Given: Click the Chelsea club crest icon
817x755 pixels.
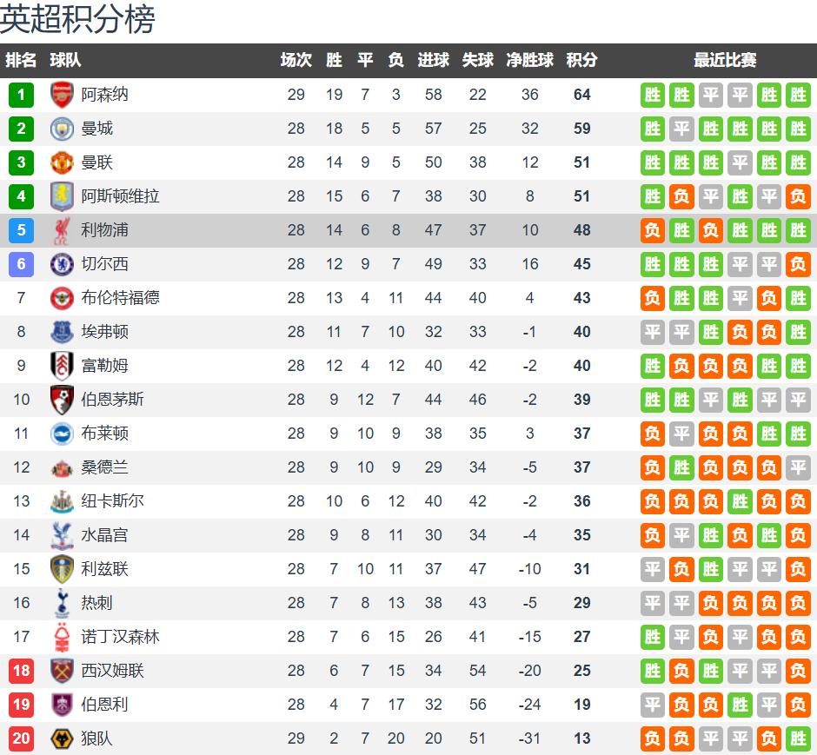Looking at the screenshot, I should point(62,264).
